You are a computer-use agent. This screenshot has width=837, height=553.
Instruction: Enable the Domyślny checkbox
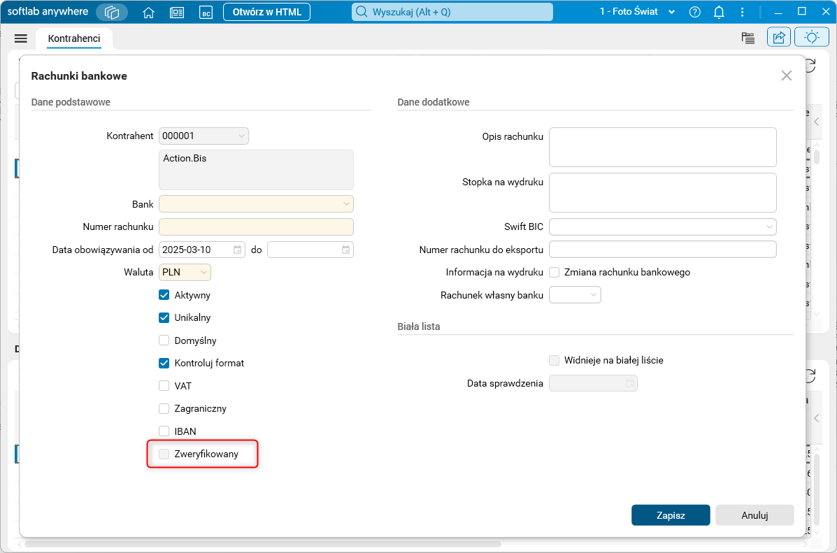coord(164,340)
